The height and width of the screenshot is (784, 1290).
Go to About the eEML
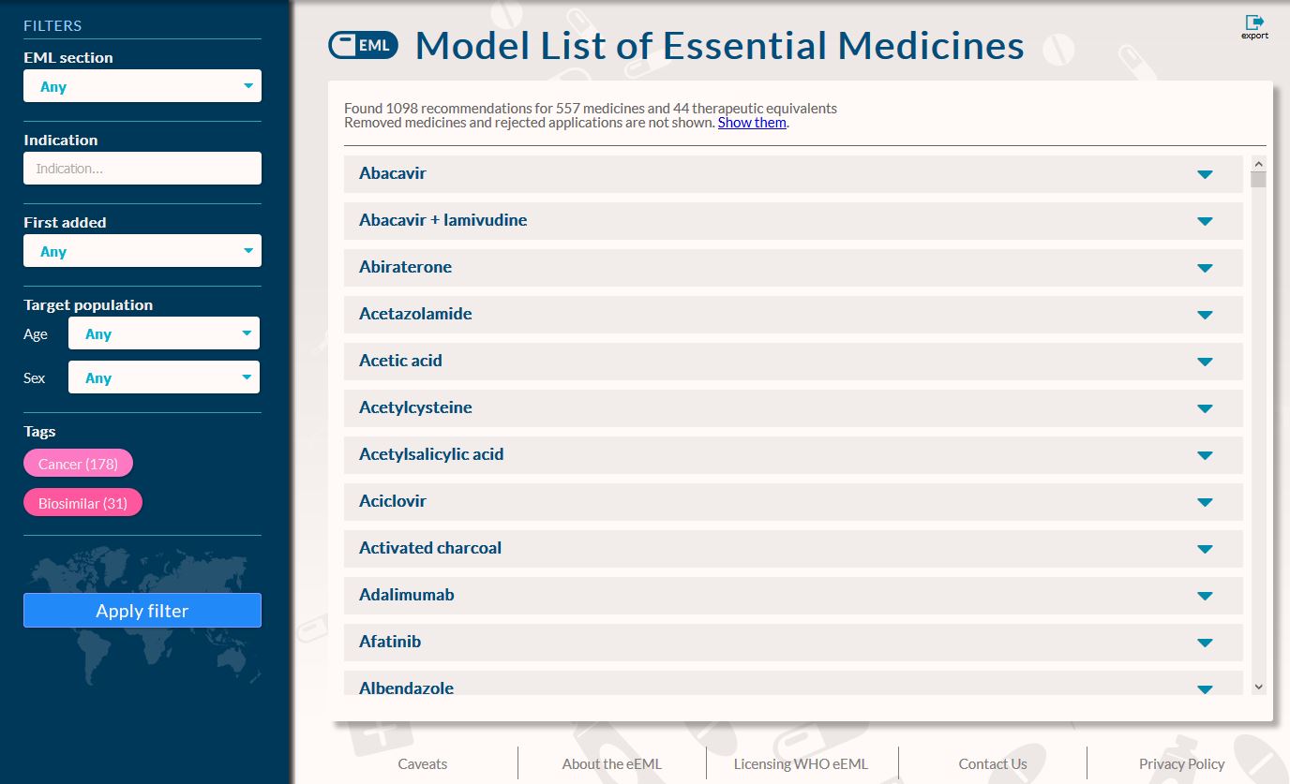[x=611, y=763]
